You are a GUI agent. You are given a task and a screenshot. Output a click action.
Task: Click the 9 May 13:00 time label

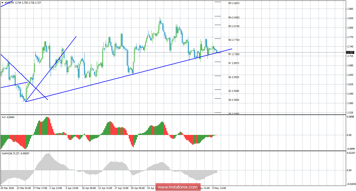220,188
